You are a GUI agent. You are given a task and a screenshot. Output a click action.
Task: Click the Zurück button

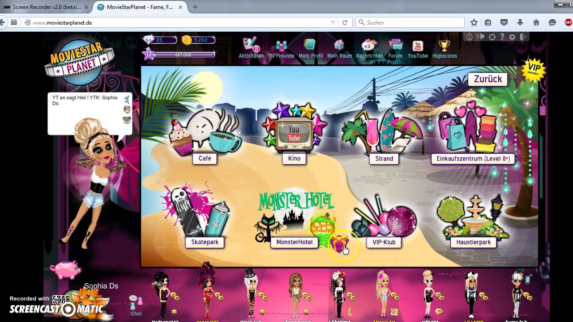(x=487, y=79)
